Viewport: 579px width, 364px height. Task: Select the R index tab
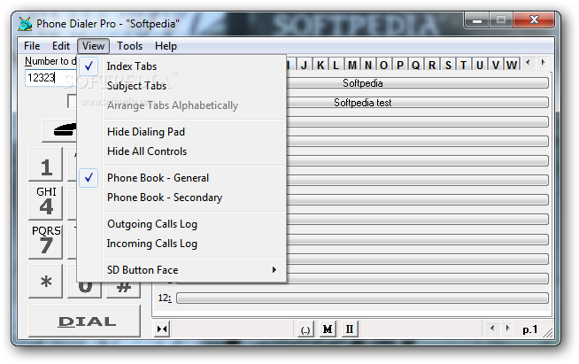432,66
